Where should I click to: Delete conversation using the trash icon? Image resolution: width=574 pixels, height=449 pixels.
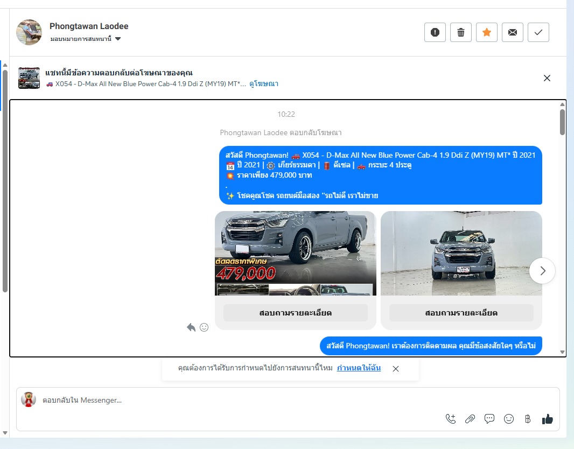(x=461, y=32)
